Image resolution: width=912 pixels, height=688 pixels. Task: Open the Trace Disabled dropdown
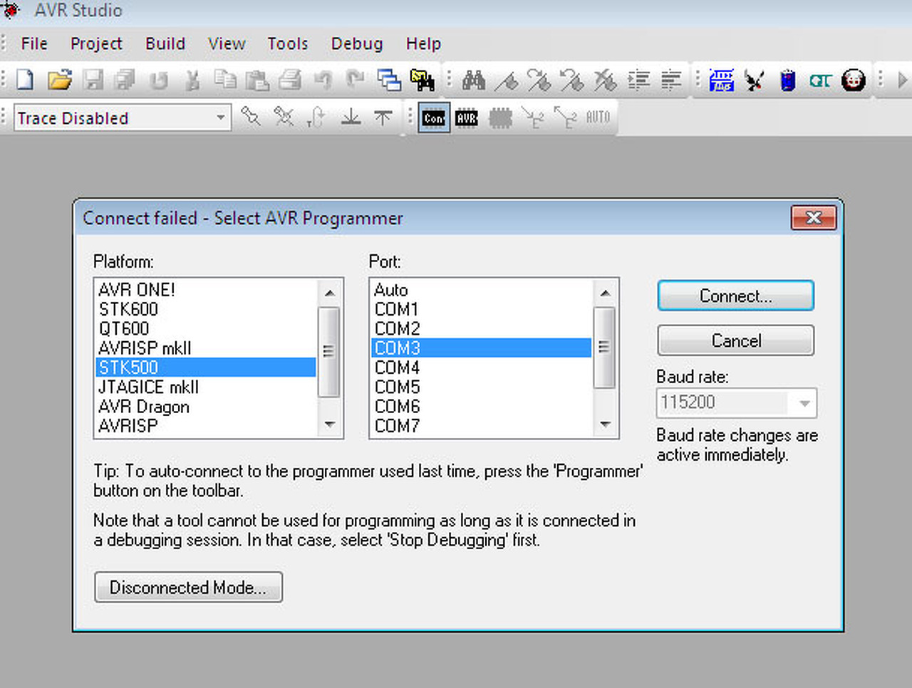pos(221,118)
